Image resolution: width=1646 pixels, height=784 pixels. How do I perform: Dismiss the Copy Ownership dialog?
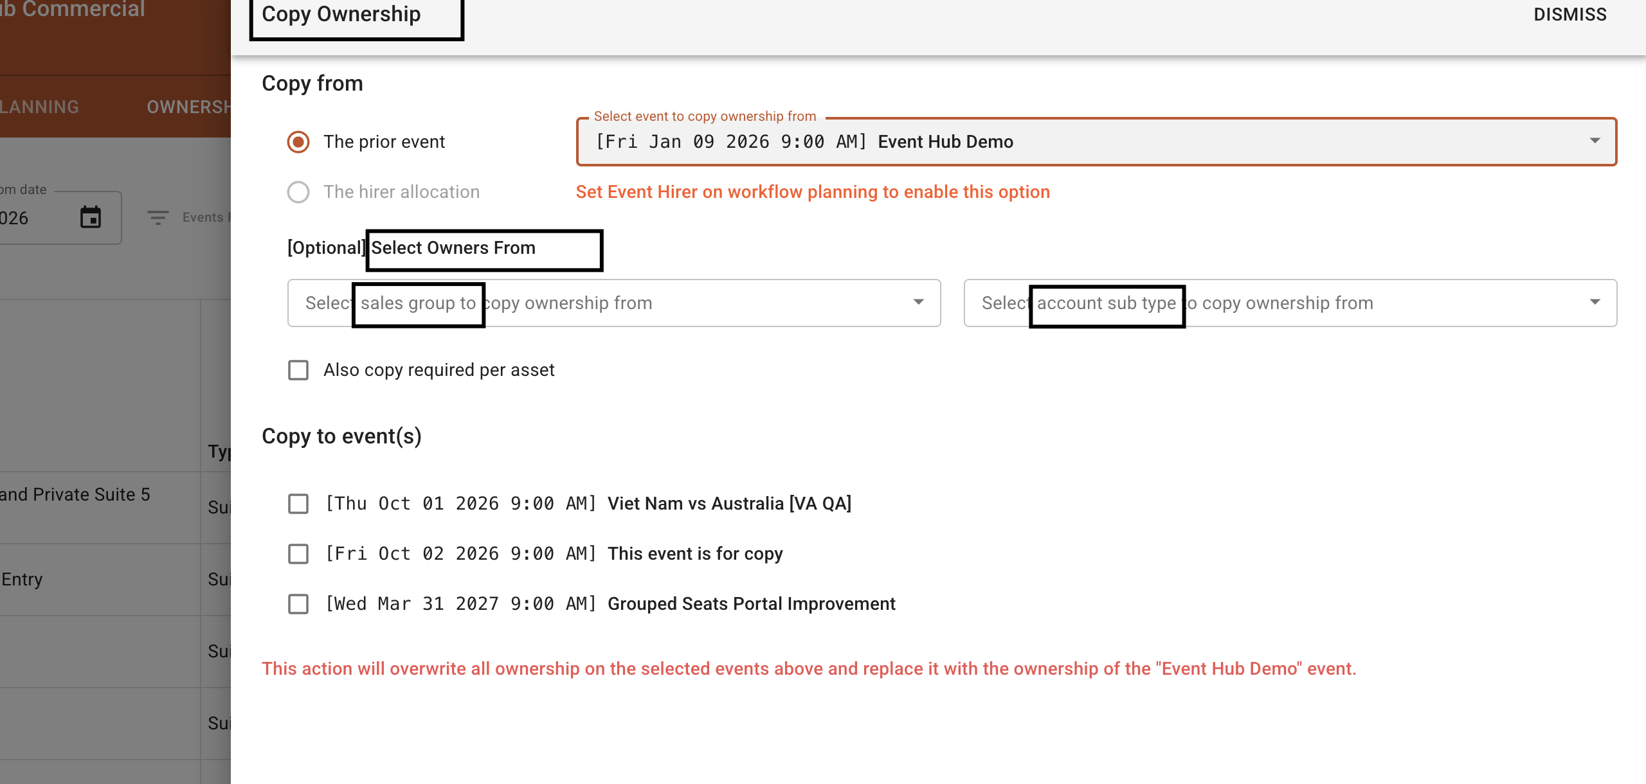point(1569,15)
